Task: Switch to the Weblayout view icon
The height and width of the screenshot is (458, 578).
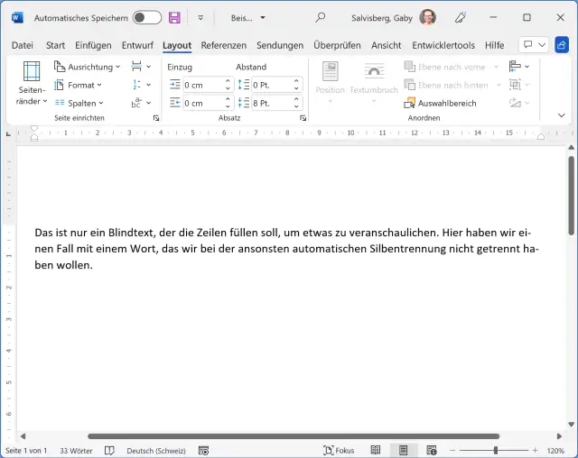Action: point(432,450)
